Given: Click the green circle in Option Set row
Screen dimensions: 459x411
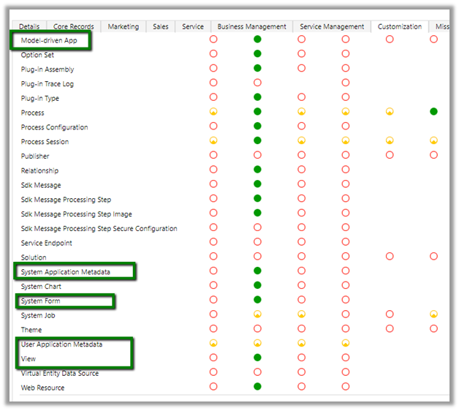Looking at the screenshot, I should pyautogui.click(x=257, y=54).
